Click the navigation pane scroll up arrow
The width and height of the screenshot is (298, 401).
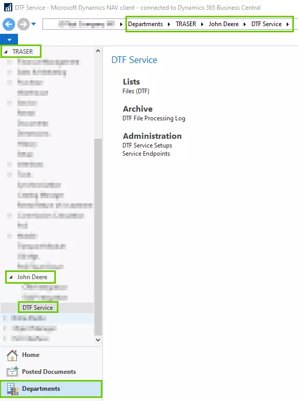[98, 51]
